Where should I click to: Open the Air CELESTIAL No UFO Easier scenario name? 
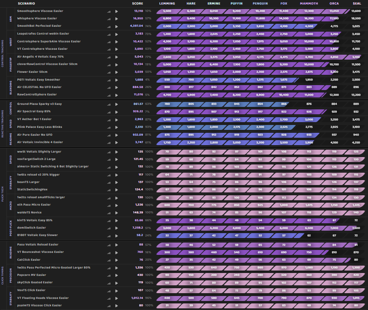39,87
